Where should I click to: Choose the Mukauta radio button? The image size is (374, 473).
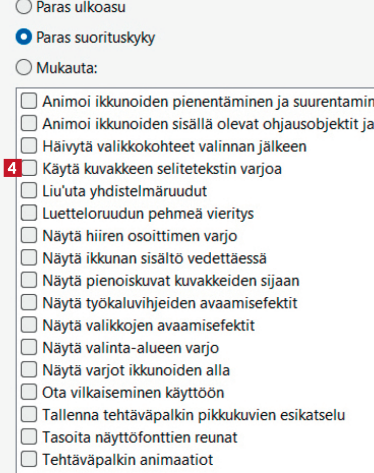23,67
